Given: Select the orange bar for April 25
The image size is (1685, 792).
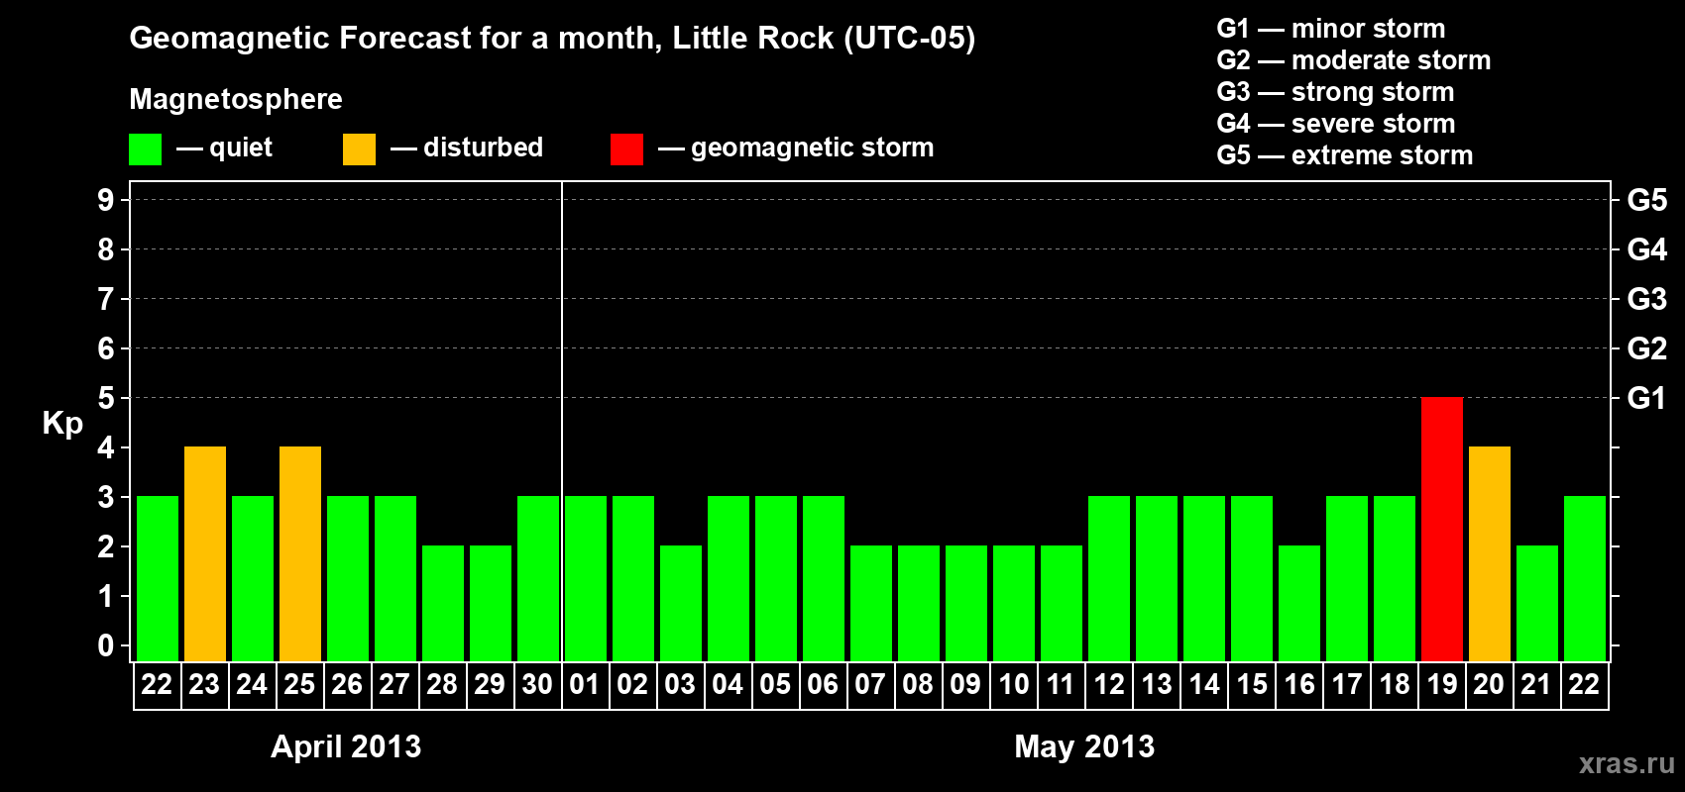Looking at the screenshot, I should pyautogui.click(x=300, y=553).
